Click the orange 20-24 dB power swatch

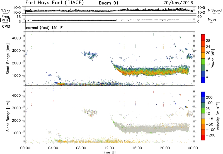[x=203, y=49]
